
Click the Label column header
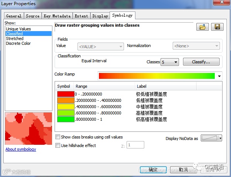click(x=165, y=86)
